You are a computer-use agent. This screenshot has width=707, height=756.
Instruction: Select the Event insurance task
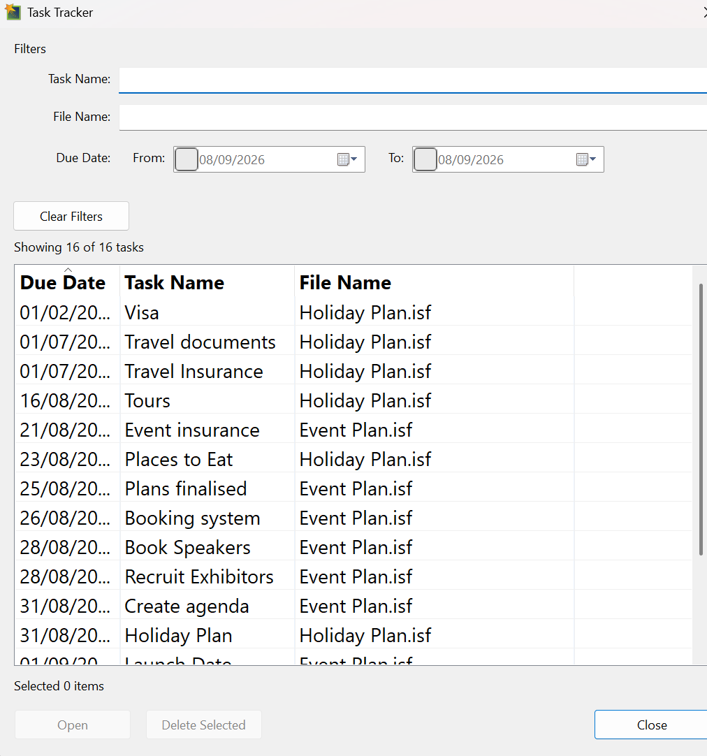coord(353,430)
